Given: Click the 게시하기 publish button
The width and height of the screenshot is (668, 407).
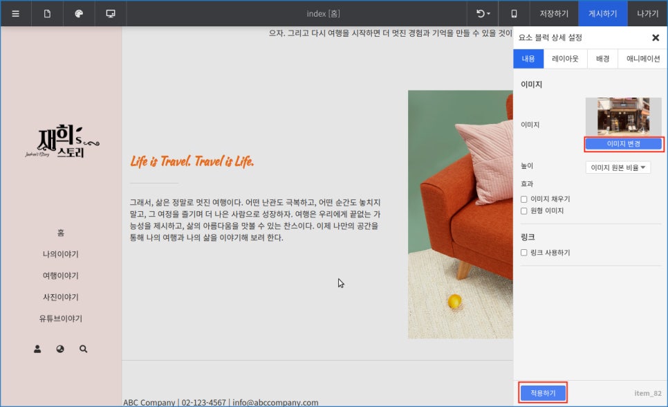Looking at the screenshot, I should click(x=602, y=14).
